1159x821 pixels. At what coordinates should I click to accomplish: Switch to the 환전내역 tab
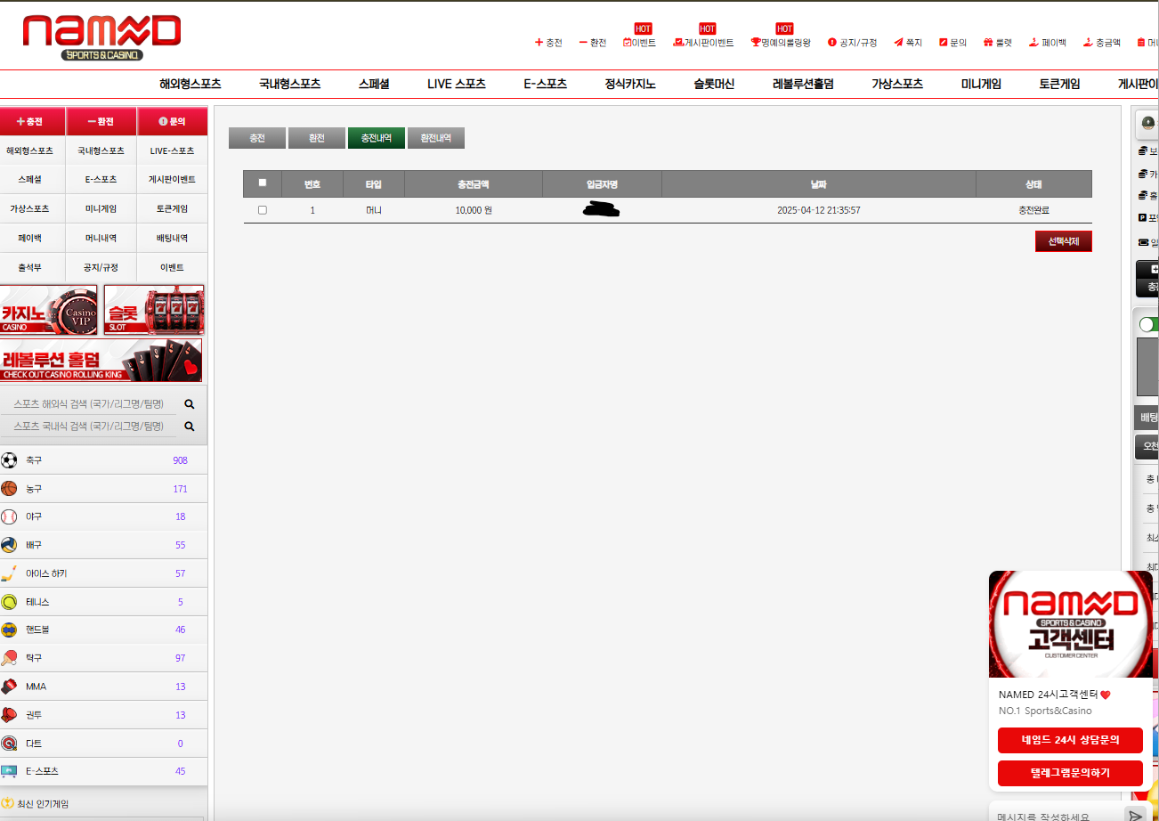click(x=435, y=138)
